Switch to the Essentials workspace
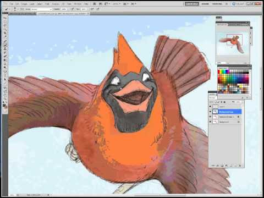Image resolution: width=264 pixels, height=198 pixels. click(192, 4)
